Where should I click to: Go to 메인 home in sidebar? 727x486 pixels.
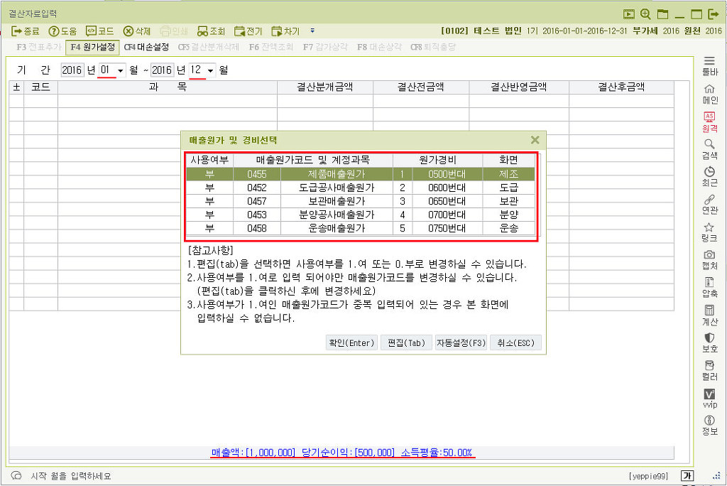[x=709, y=94]
